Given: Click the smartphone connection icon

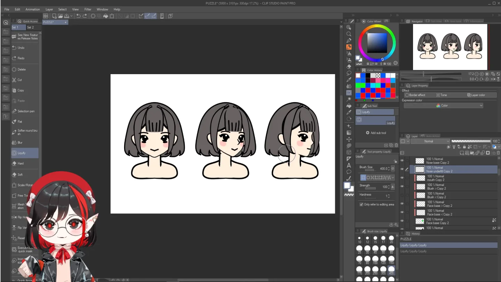Looking at the screenshot, I should pos(162,16).
